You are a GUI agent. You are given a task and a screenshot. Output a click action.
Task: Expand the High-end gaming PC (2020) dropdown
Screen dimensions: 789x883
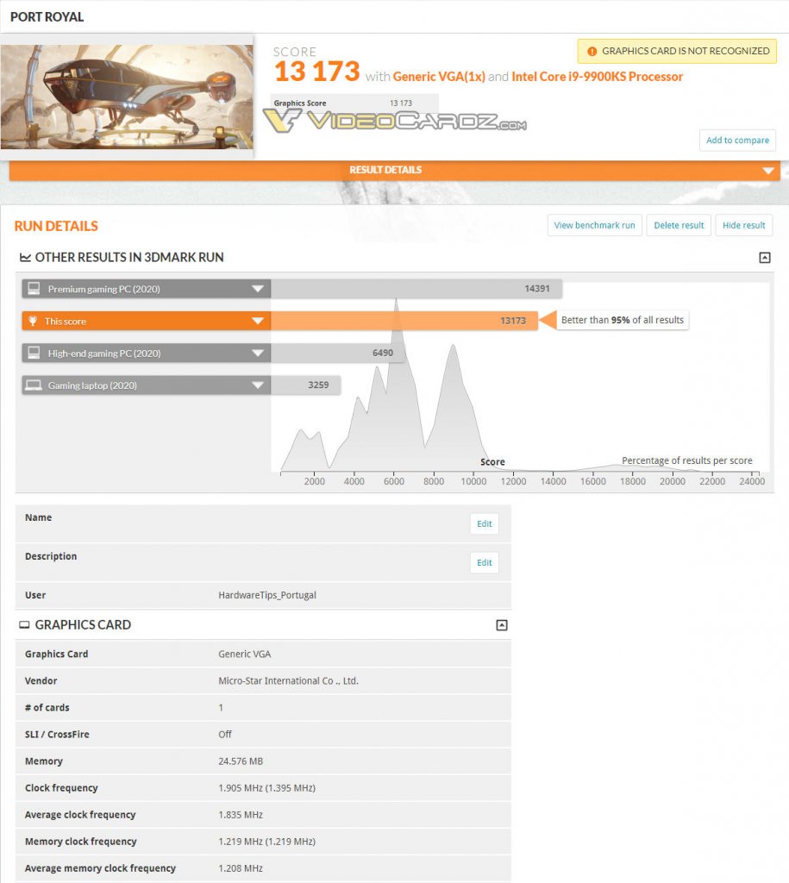[257, 353]
